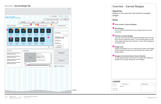
Task: Click the Funds Manager button
Action: pos(59,46)
